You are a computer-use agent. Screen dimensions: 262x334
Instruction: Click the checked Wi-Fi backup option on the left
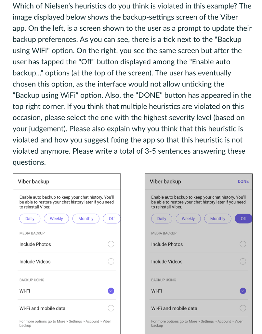point(111,291)
